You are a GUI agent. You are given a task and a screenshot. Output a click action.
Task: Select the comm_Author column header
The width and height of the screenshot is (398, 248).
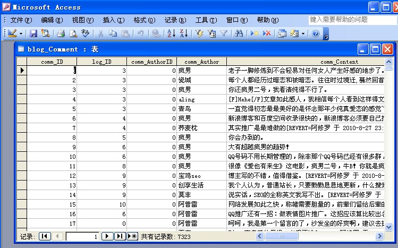201,62
